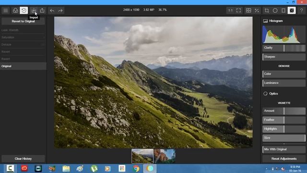Screen dimensions: 307x173
Task: Undo the last edit arrow
Action: (x=52, y=11)
